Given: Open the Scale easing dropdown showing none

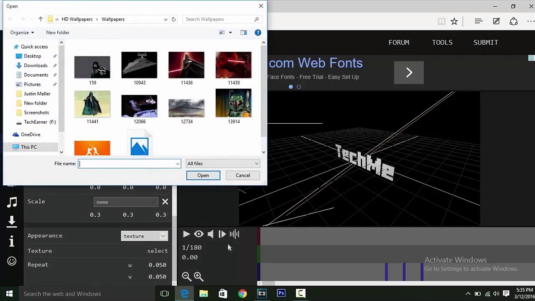Looking at the screenshot, I should (126, 202).
